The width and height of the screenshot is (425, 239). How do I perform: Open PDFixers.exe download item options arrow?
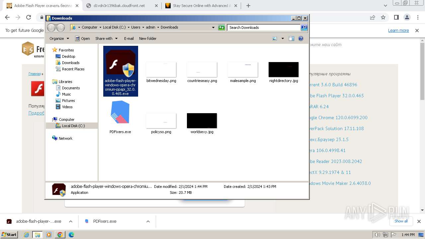[x=148, y=221]
